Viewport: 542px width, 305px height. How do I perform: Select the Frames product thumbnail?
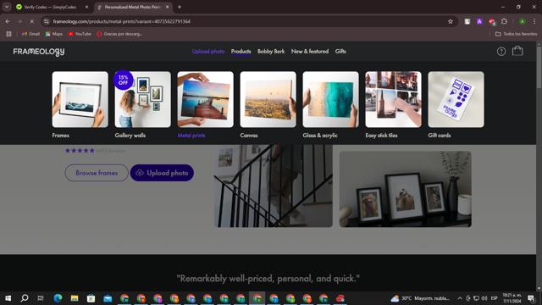[80, 99]
